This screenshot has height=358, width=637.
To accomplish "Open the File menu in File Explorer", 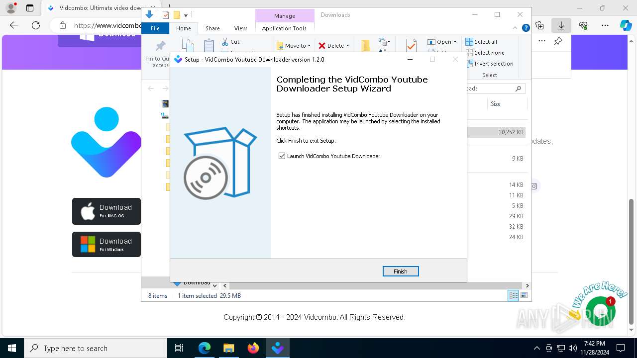I will [x=155, y=28].
